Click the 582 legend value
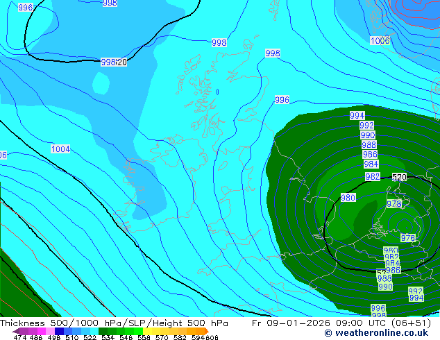The width and height of the screenshot is (440, 340). point(180,337)
